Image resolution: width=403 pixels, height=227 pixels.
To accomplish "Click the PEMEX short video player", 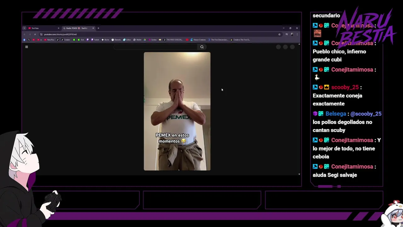I will 177,111.
